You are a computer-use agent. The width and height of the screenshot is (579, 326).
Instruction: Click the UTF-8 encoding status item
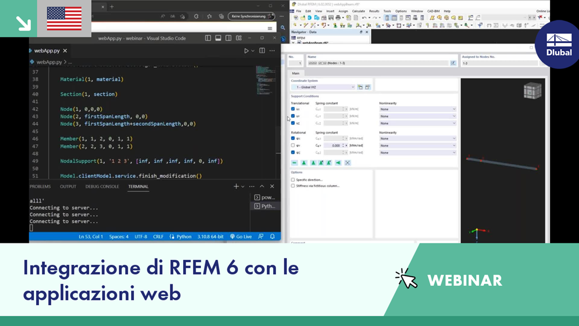pyautogui.click(x=141, y=237)
